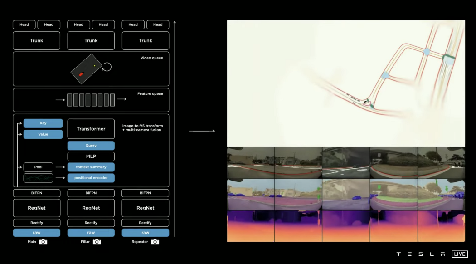Click the RegNet block in the Repeater column

coord(146,208)
